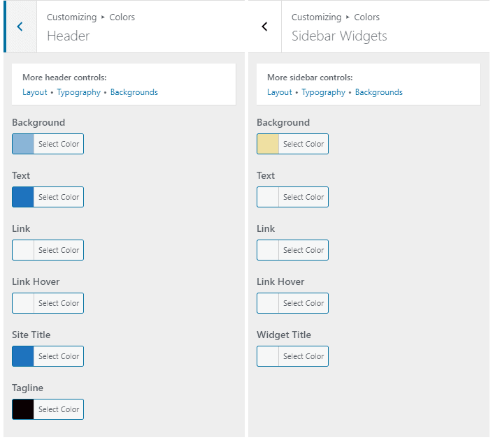This screenshot has width=493, height=440.
Task: Click the yellow Sidebar Background color swatch
Action: pyautogui.click(x=268, y=144)
